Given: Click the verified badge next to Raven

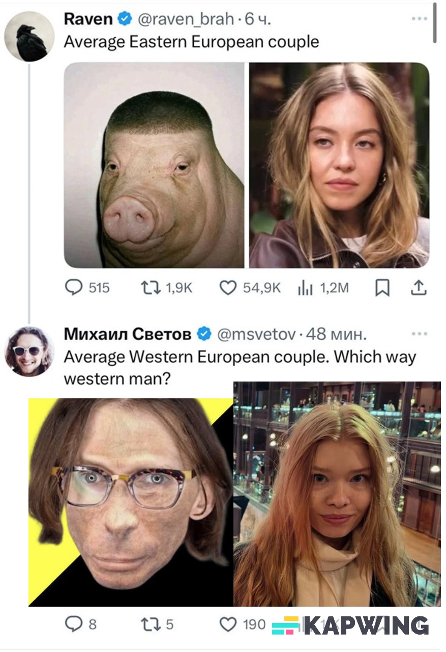Looking at the screenshot, I should (124, 19).
